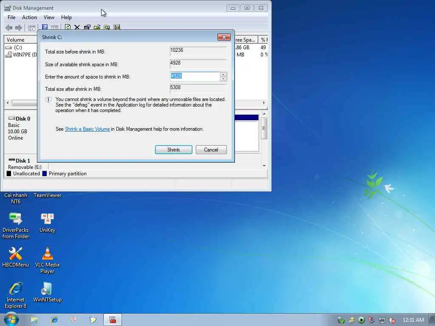Click the Refresh toolbar icon with green arrow
435x326 pixels.
tap(68, 27)
